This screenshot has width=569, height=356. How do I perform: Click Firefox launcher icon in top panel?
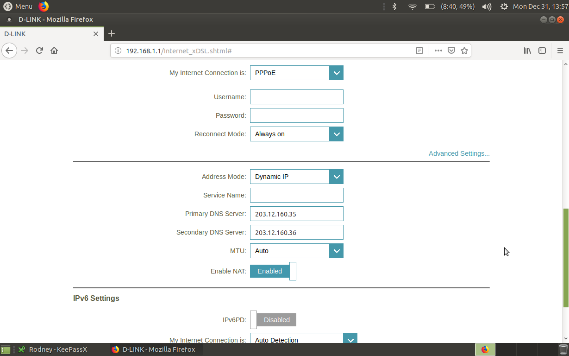pyautogui.click(x=44, y=6)
